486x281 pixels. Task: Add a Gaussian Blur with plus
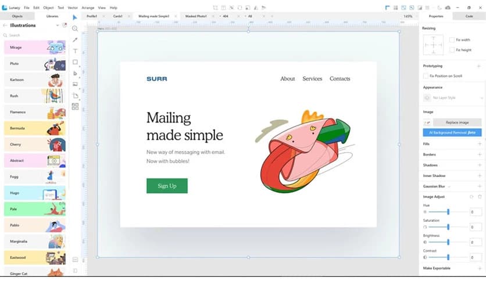click(x=480, y=186)
